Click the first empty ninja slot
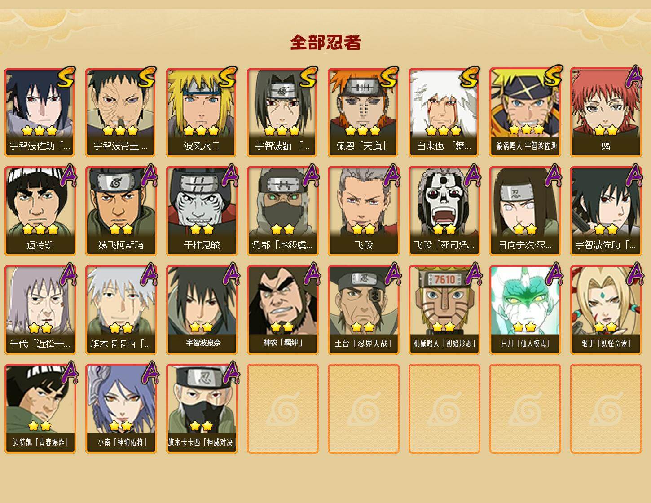Image resolution: width=651 pixels, height=503 pixels. tap(283, 409)
